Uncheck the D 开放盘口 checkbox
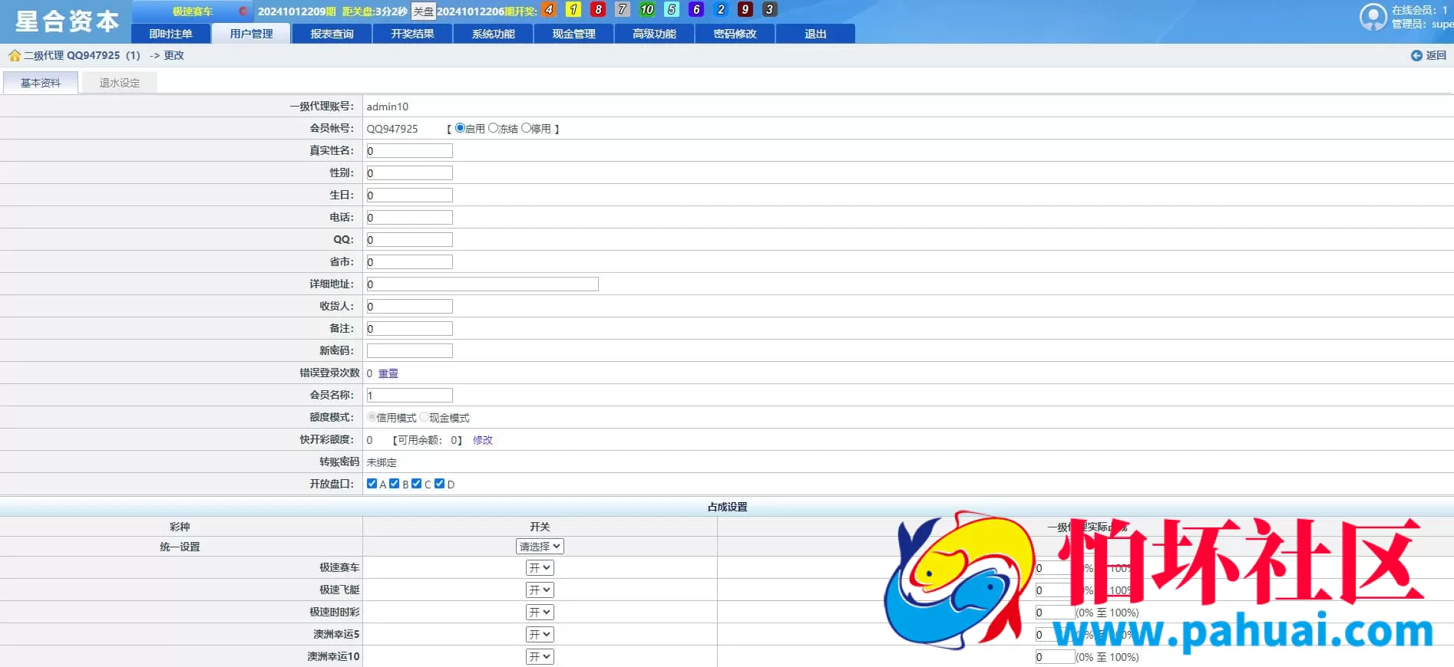 (x=439, y=484)
